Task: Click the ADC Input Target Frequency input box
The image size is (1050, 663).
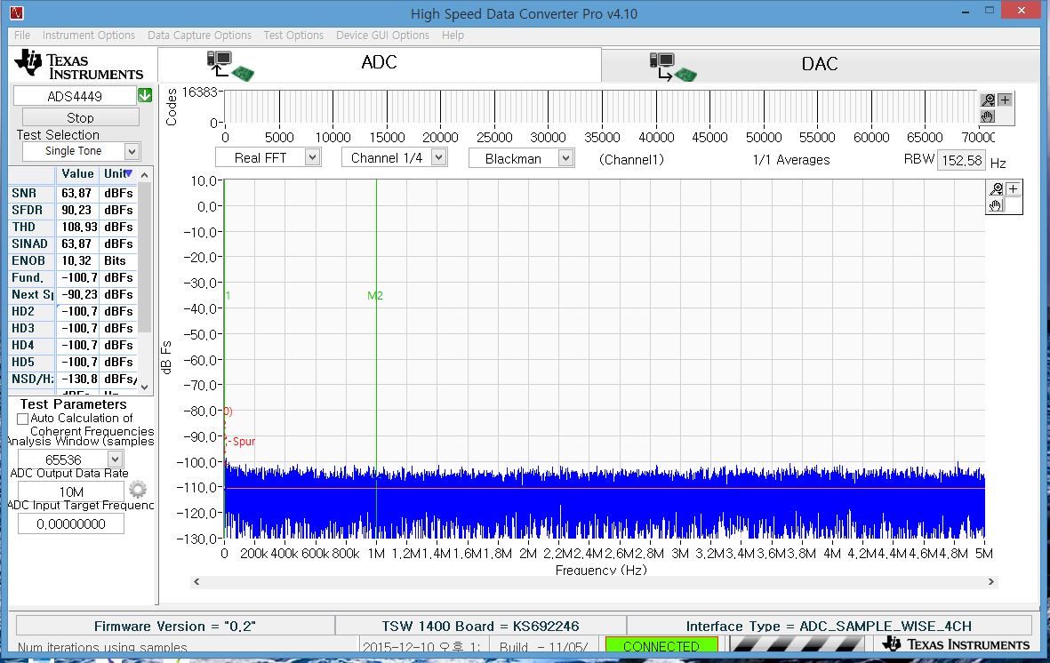Action: tap(71, 523)
